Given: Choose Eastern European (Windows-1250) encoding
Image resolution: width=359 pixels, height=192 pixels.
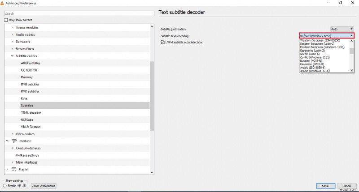Looking at the screenshot, I should pos(322,47).
